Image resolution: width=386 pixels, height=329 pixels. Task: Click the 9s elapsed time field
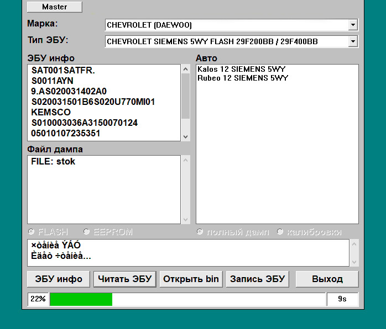coord(342,299)
